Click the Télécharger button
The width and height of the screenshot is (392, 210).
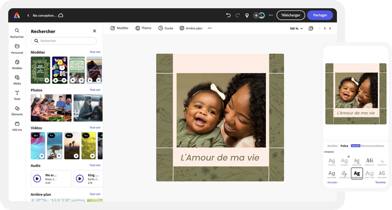[291, 15]
